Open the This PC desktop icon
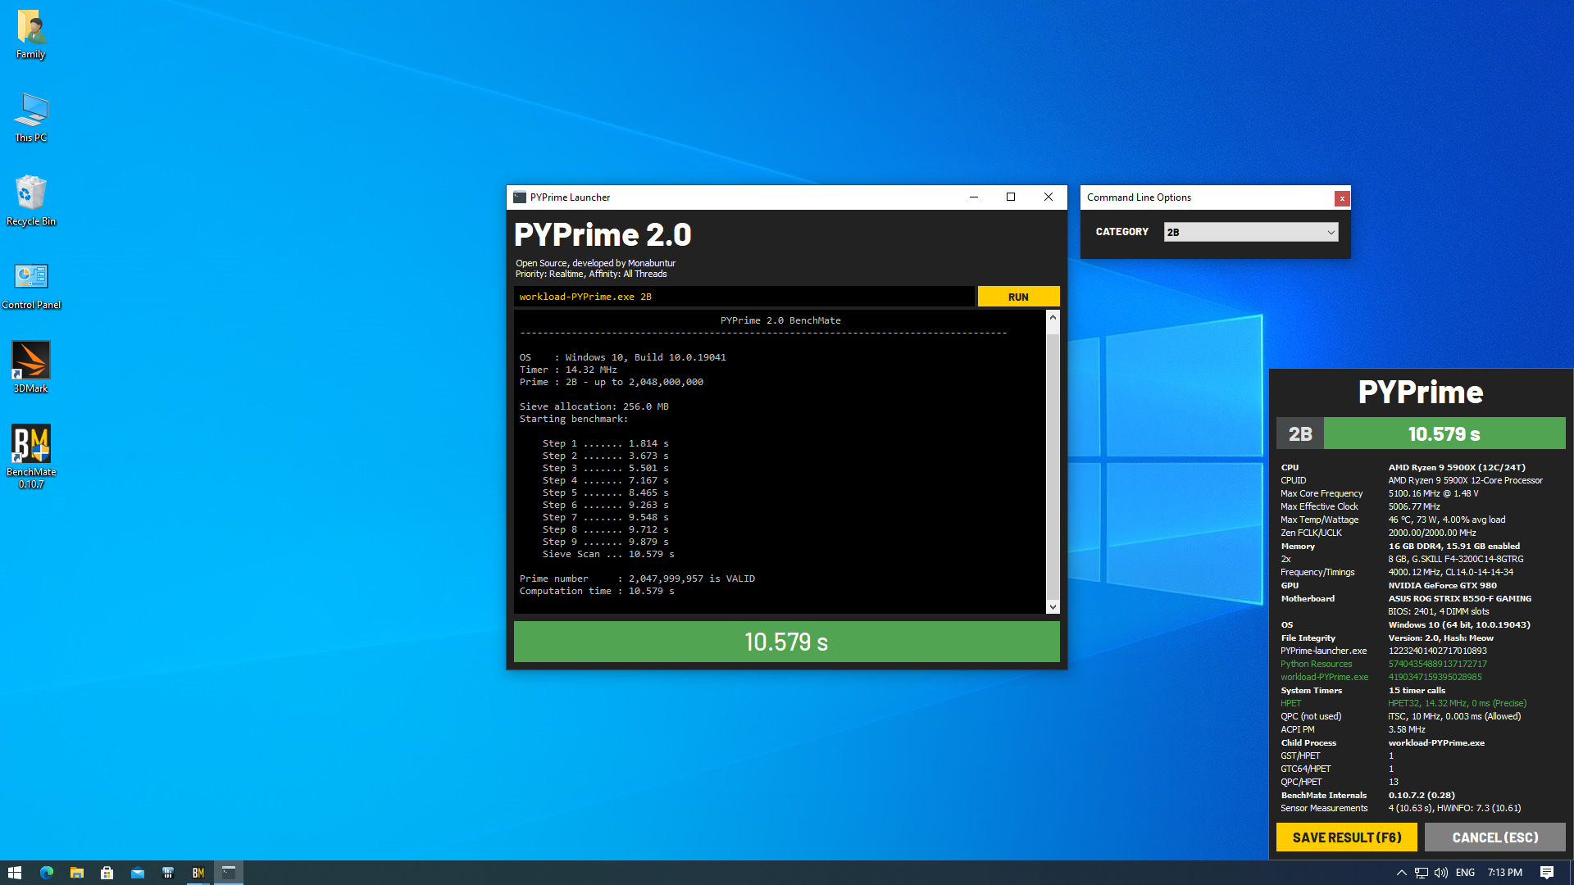The height and width of the screenshot is (885, 1574). (31, 118)
